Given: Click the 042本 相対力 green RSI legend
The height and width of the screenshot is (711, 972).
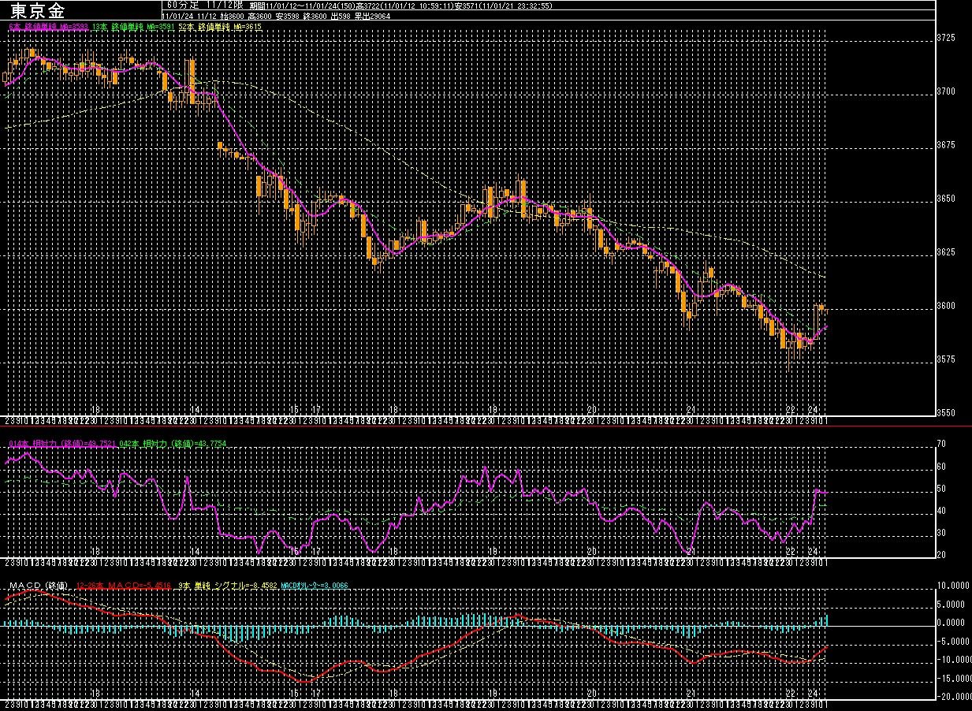Looking at the screenshot, I should point(173,445).
